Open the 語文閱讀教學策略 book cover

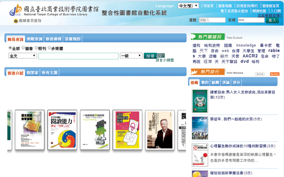[x=30, y=130]
